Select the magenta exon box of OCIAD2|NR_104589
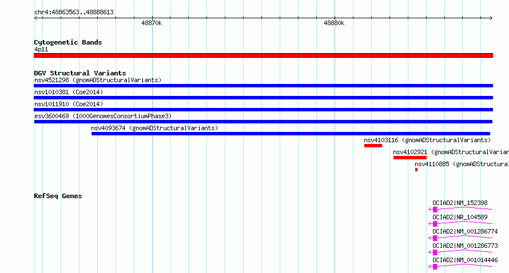509x273 pixels. point(435,224)
